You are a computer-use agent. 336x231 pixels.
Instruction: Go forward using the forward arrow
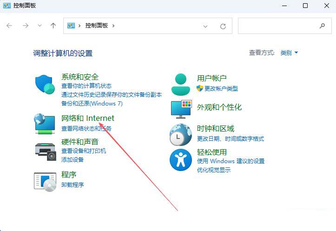[x=26, y=26]
